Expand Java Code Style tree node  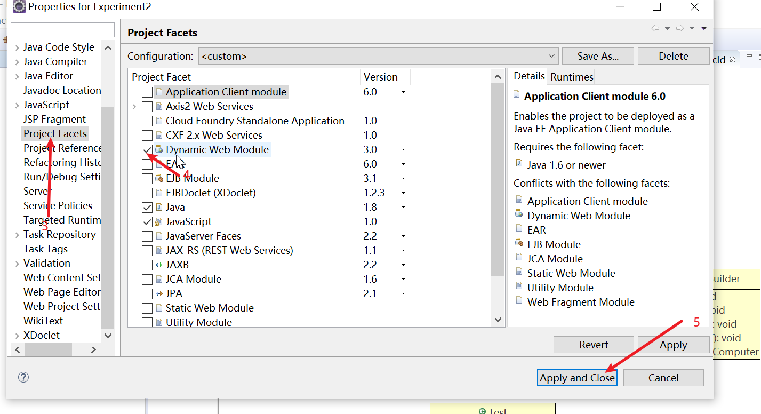(x=17, y=47)
